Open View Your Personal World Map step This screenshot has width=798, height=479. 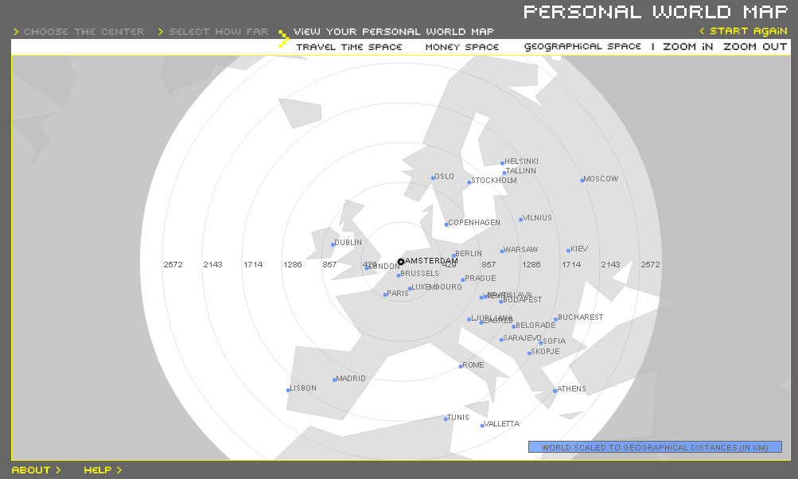[394, 32]
